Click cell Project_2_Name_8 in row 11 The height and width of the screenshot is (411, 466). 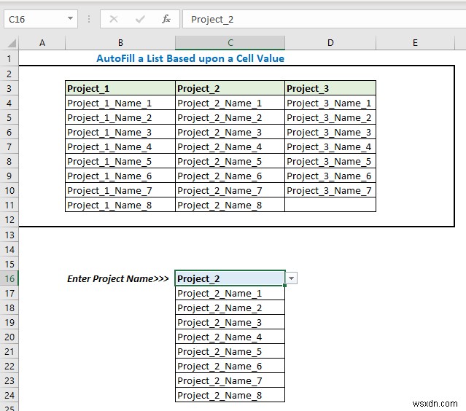[230, 205]
